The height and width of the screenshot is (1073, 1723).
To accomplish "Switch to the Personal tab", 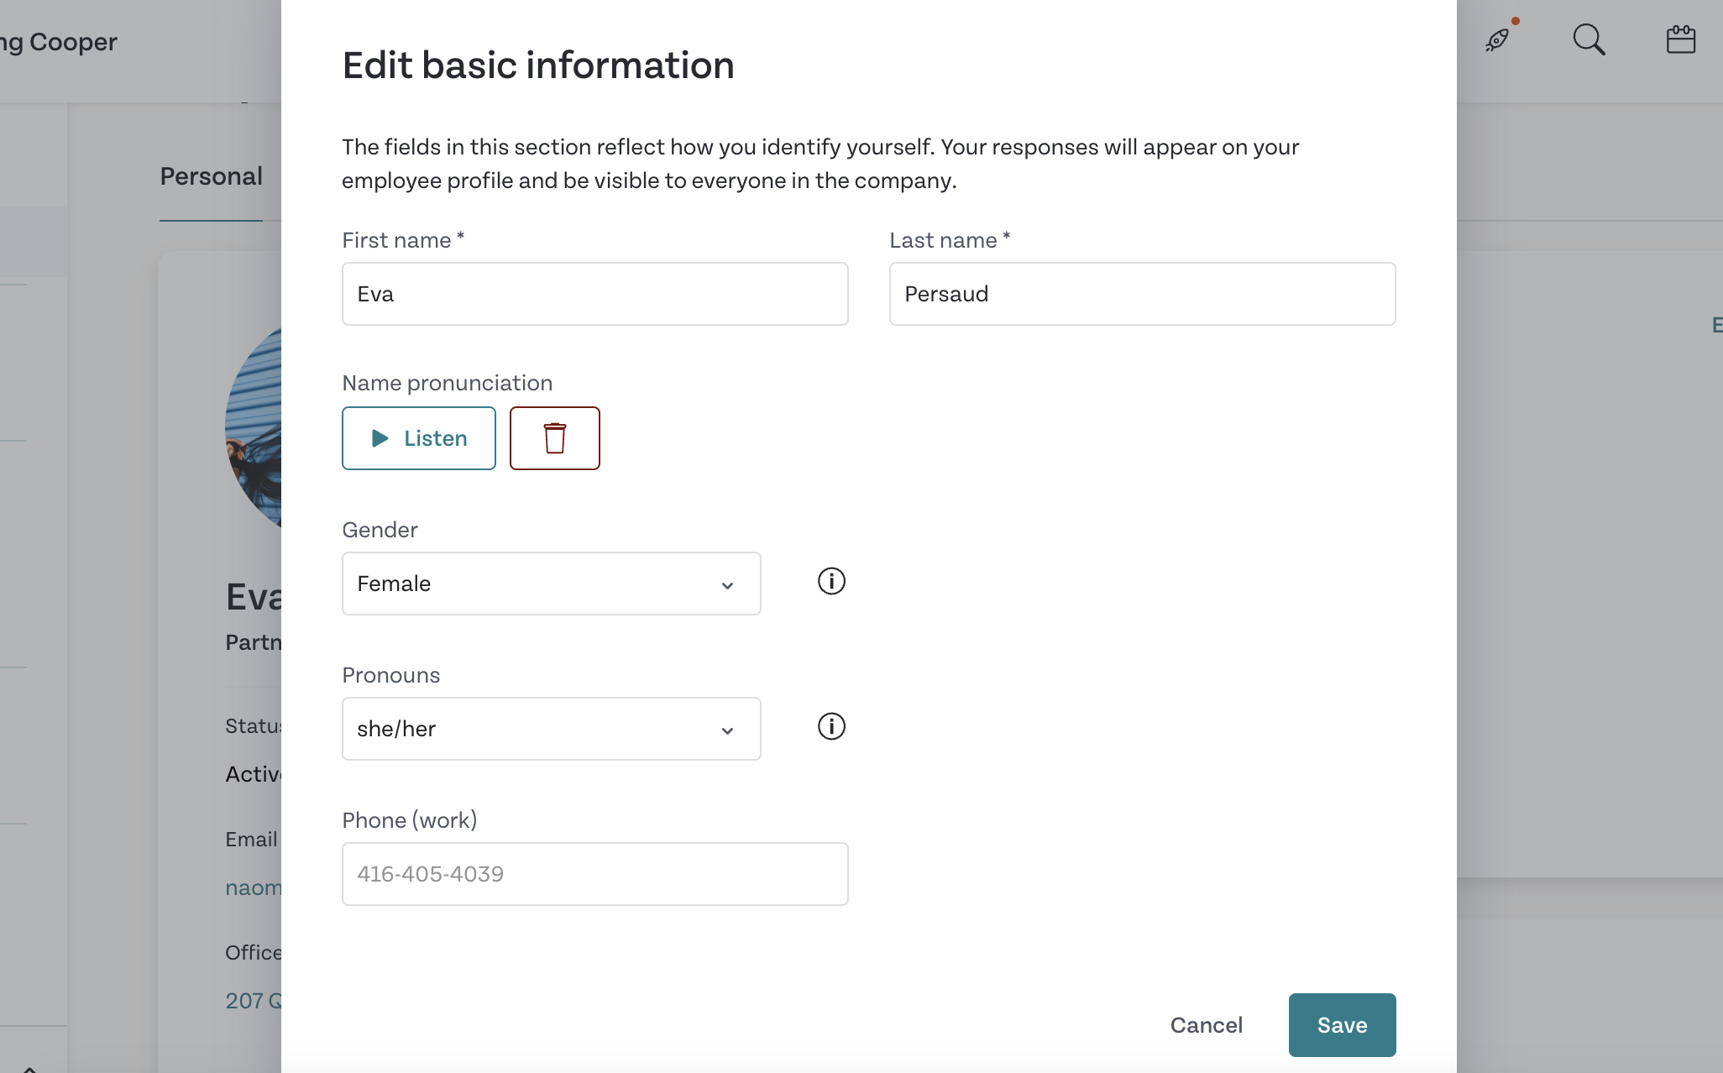I will 211,176.
